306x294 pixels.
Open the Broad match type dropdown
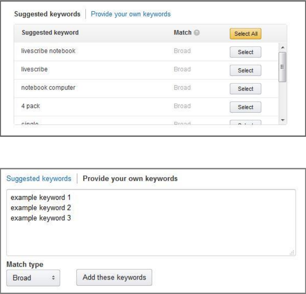click(x=33, y=278)
